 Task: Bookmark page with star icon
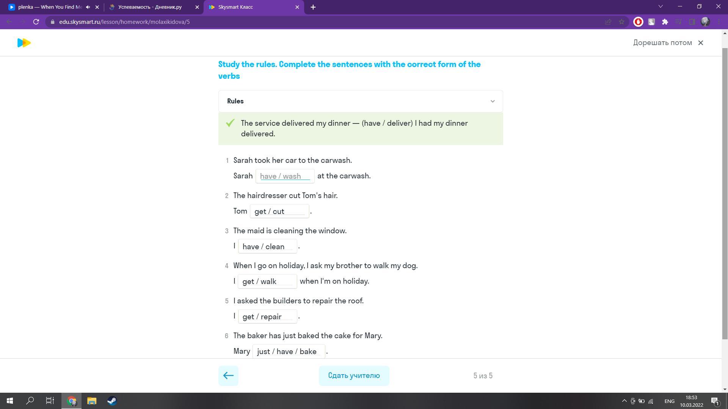pyautogui.click(x=621, y=22)
